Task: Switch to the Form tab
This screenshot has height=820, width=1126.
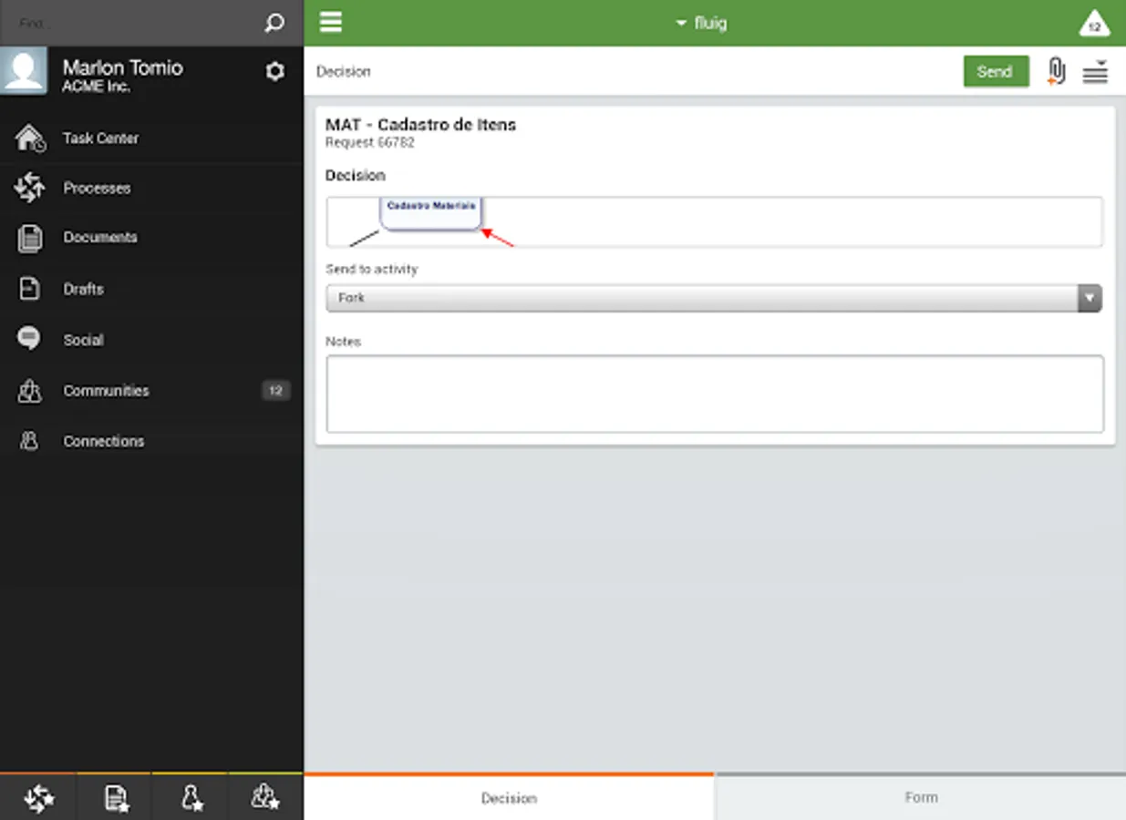Action: click(x=921, y=797)
